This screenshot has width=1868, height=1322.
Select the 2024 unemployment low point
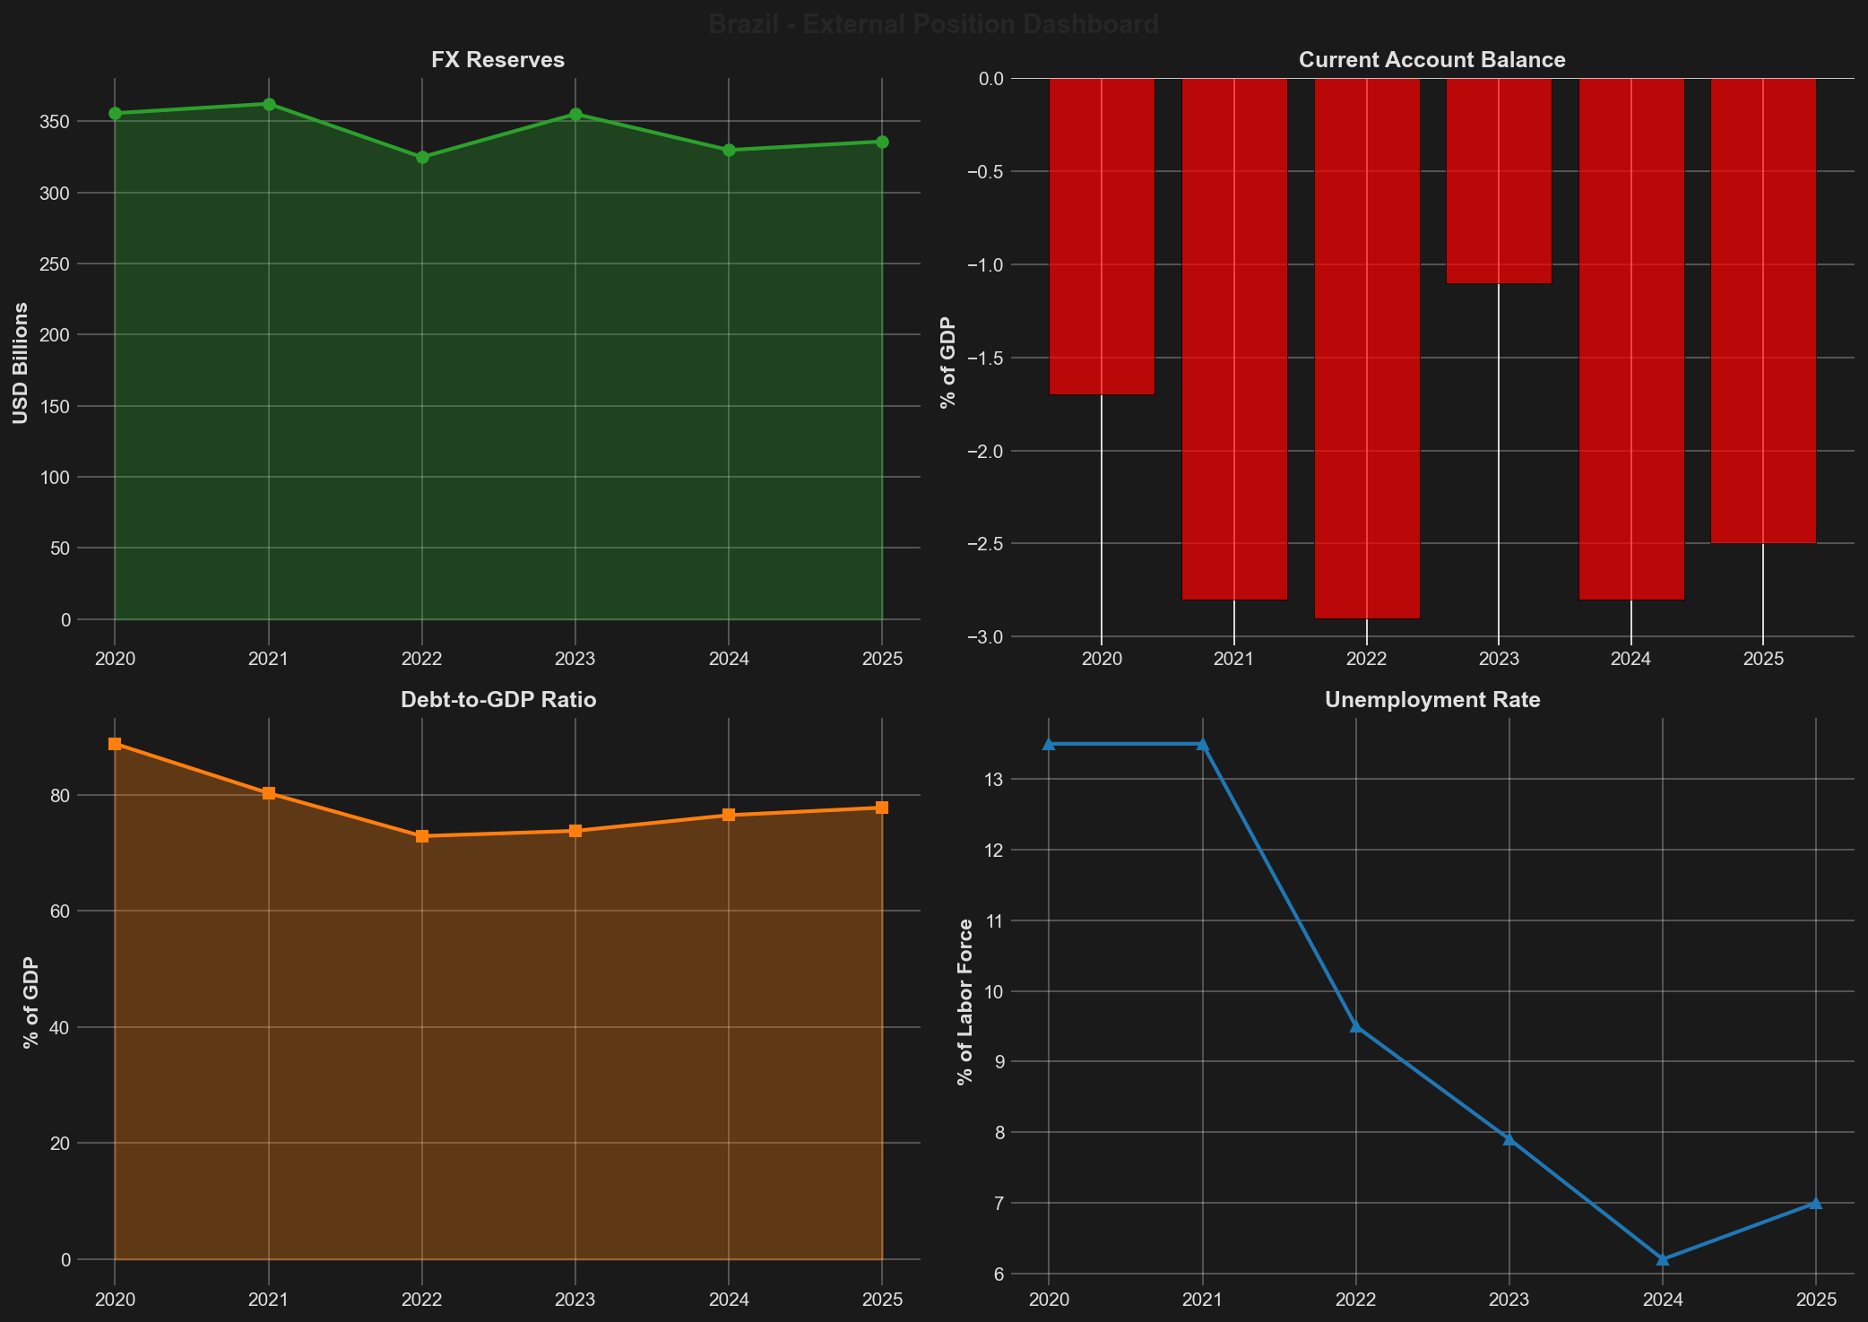coord(1663,1259)
